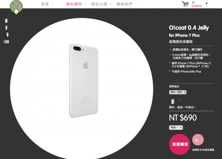Expand the cart dropdown arrow
222x159 pixels.
click(207, 3)
